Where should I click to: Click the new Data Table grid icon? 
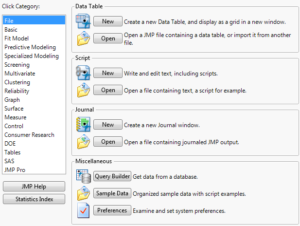[x=83, y=21]
